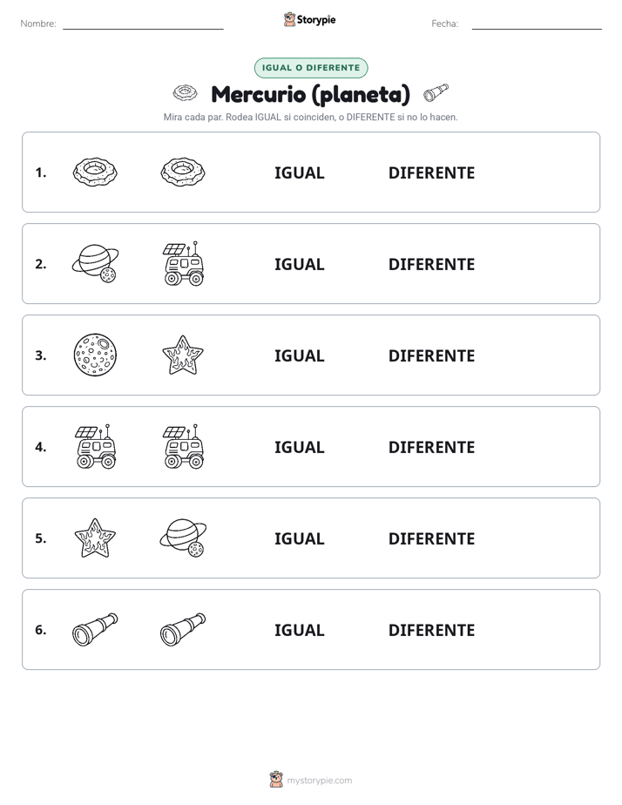
Task: Click the flaming star icon in row 3
Action: point(183,355)
